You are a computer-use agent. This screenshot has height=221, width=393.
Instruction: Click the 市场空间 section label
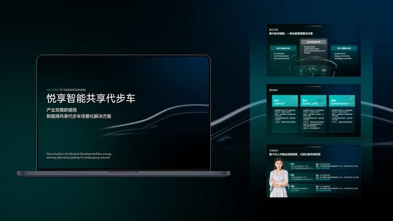(273, 150)
